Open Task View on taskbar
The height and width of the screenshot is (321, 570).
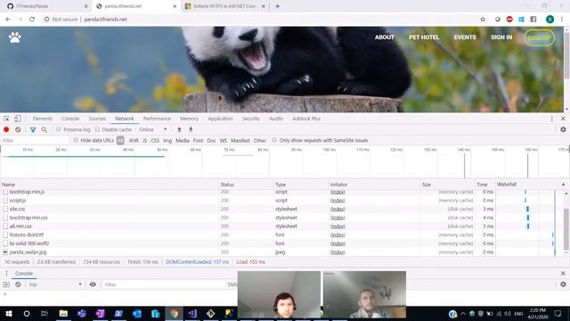tap(45, 313)
